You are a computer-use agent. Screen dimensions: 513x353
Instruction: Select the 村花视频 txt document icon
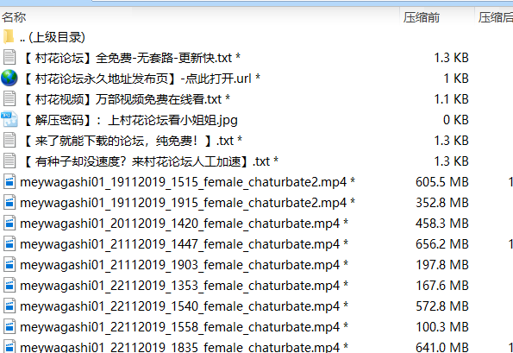9,98
